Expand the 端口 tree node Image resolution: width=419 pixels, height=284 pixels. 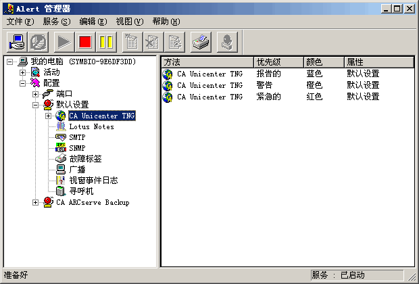pos(35,94)
